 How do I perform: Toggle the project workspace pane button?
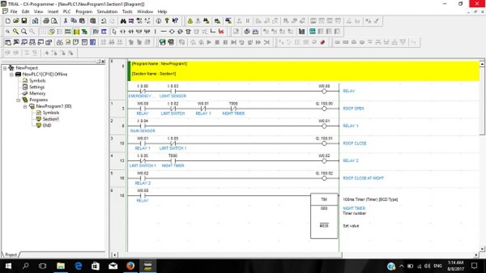pos(8,42)
